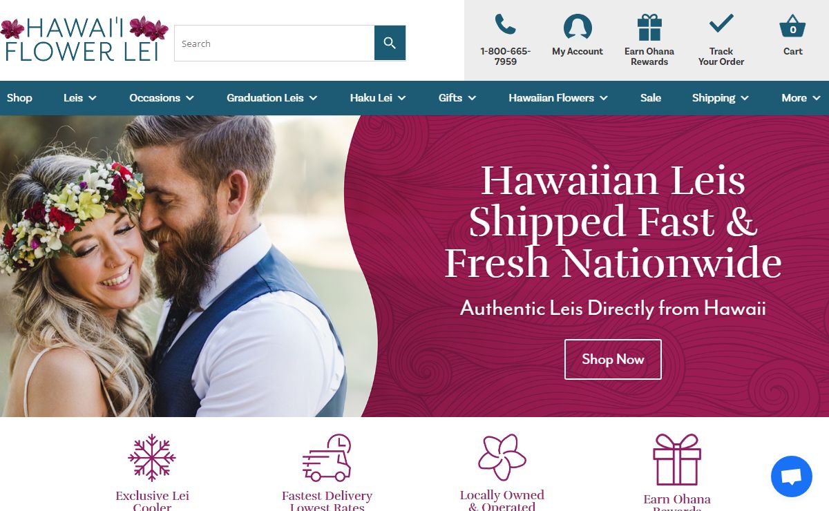
Task: Open the blue chat bubble widget
Action: [x=792, y=476]
